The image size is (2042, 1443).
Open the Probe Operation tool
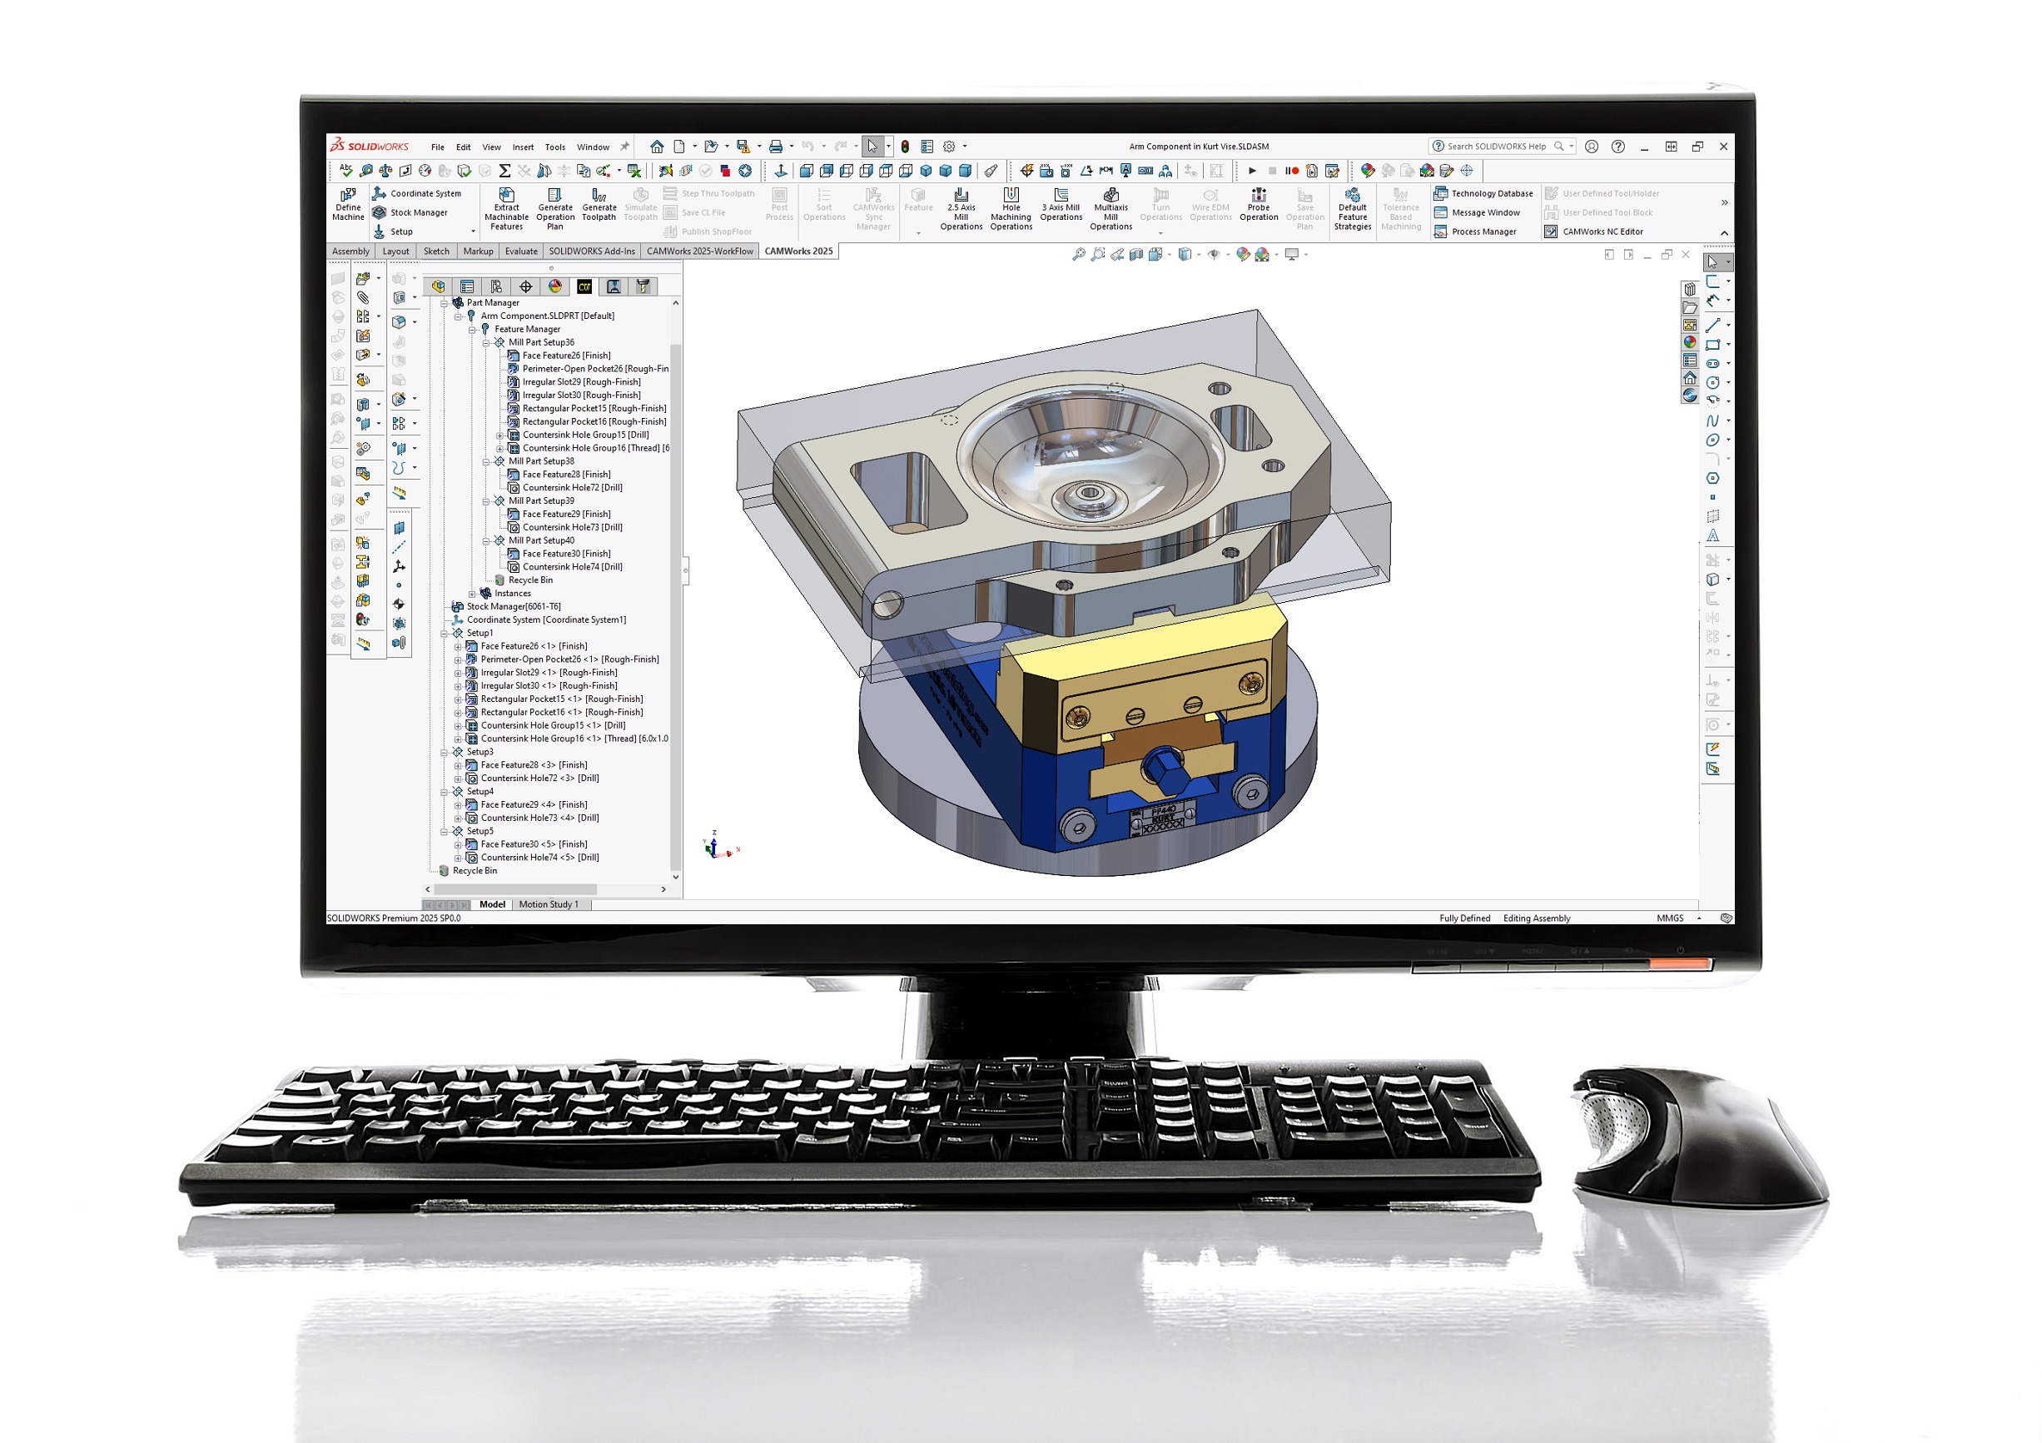pos(1258,206)
